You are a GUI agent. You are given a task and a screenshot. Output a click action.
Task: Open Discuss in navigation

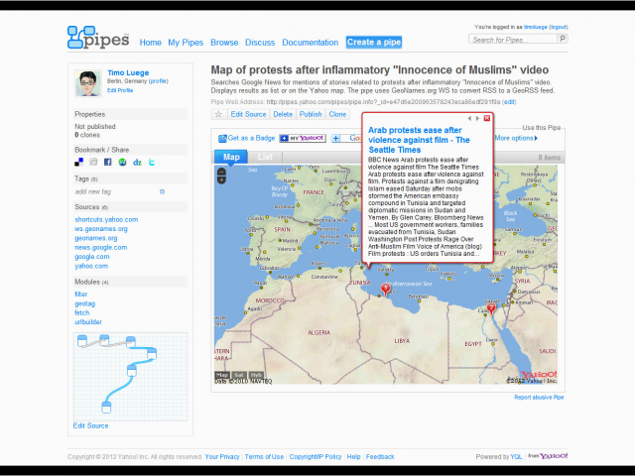coord(260,43)
